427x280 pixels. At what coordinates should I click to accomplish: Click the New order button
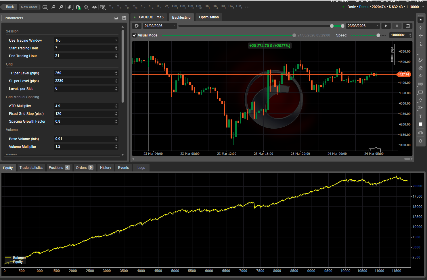click(29, 7)
